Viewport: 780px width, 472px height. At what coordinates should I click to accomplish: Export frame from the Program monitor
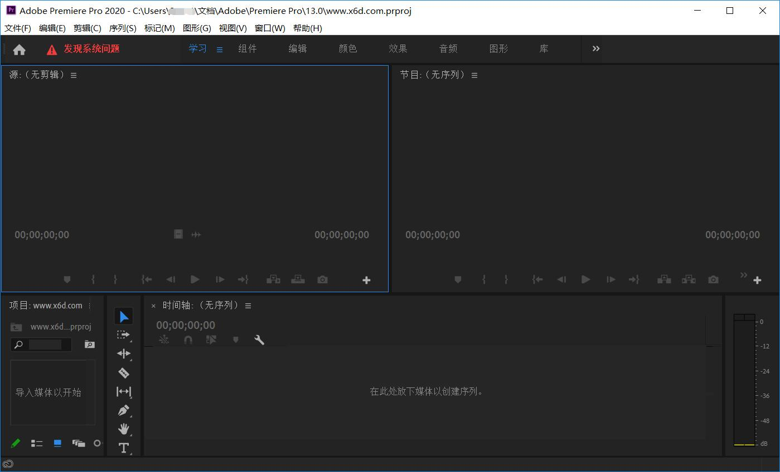click(713, 279)
